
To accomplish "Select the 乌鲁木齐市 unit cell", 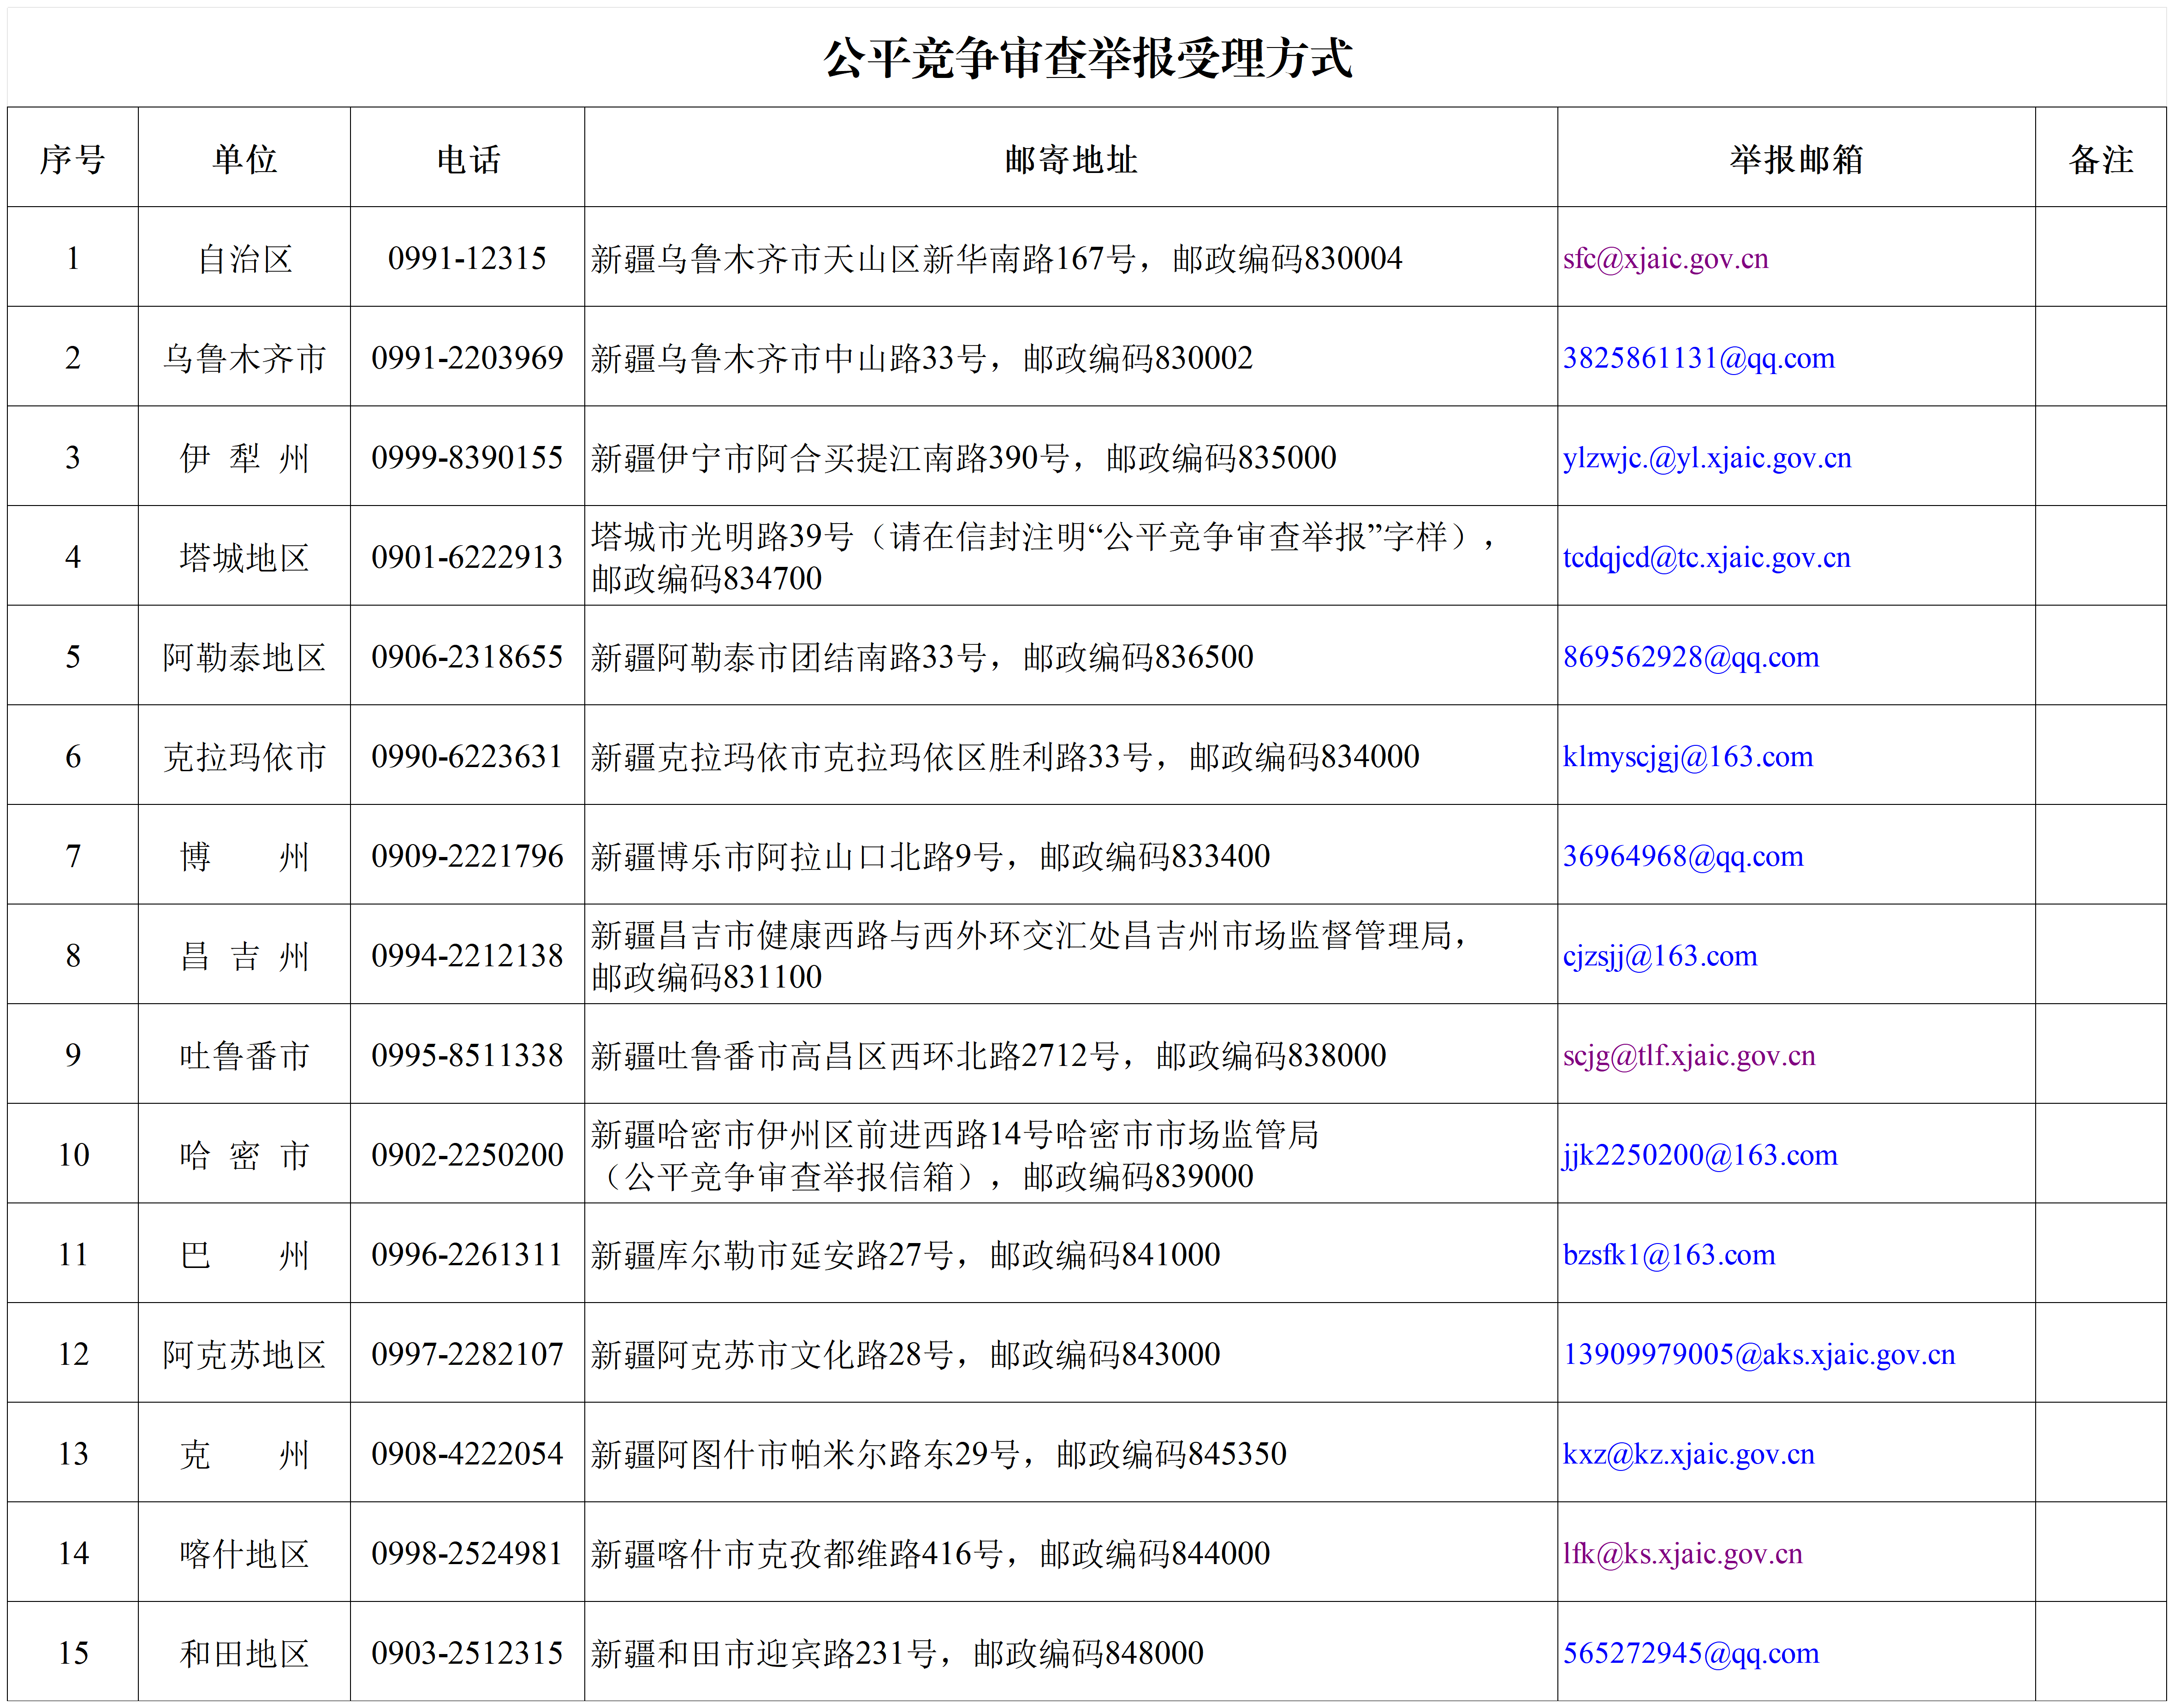I will [x=244, y=358].
